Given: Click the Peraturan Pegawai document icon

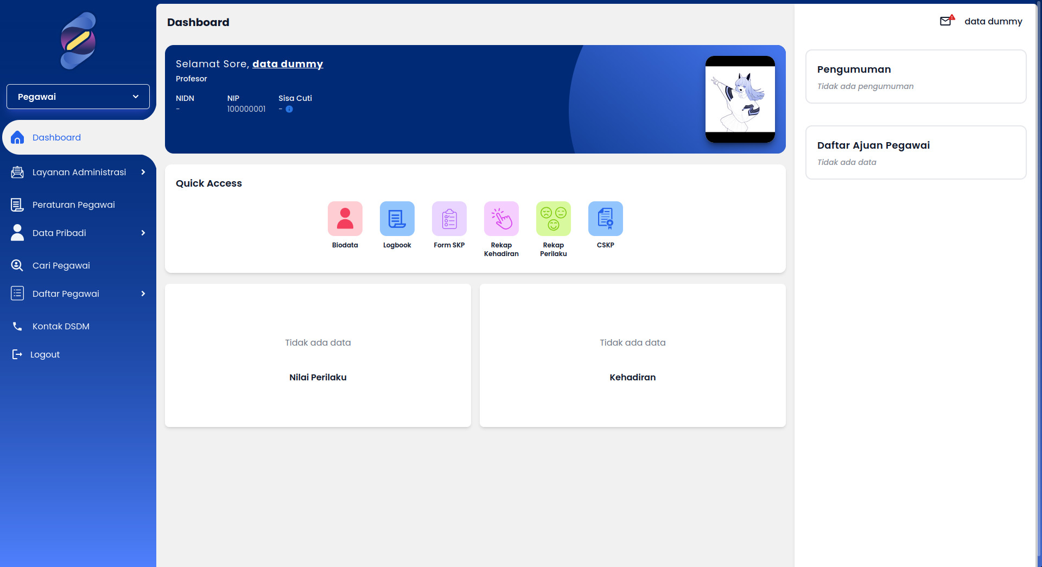Looking at the screenshot, I should [x=17, y=205].
